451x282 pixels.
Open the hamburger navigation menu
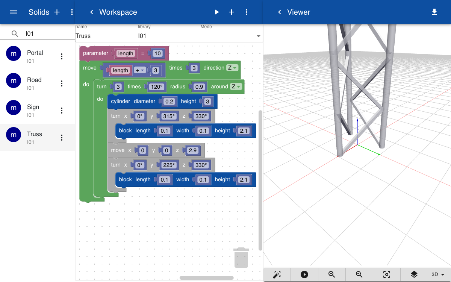click(14, 12)
